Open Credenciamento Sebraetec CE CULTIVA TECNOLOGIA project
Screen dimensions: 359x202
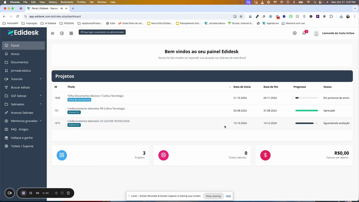click(x=98, y=121)
